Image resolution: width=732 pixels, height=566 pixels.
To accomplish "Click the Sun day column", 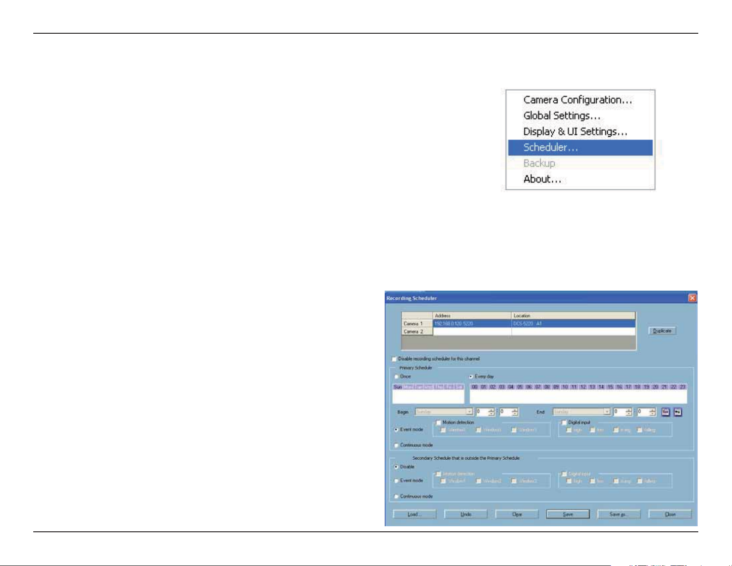I will (398, 387).
